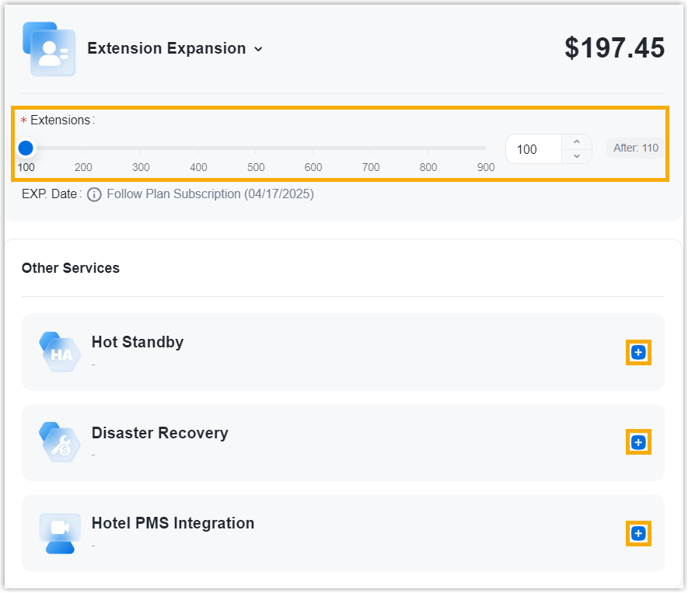
Task: Click the Hotel PMS Integration camera icon
Action: tap(60, 532)
